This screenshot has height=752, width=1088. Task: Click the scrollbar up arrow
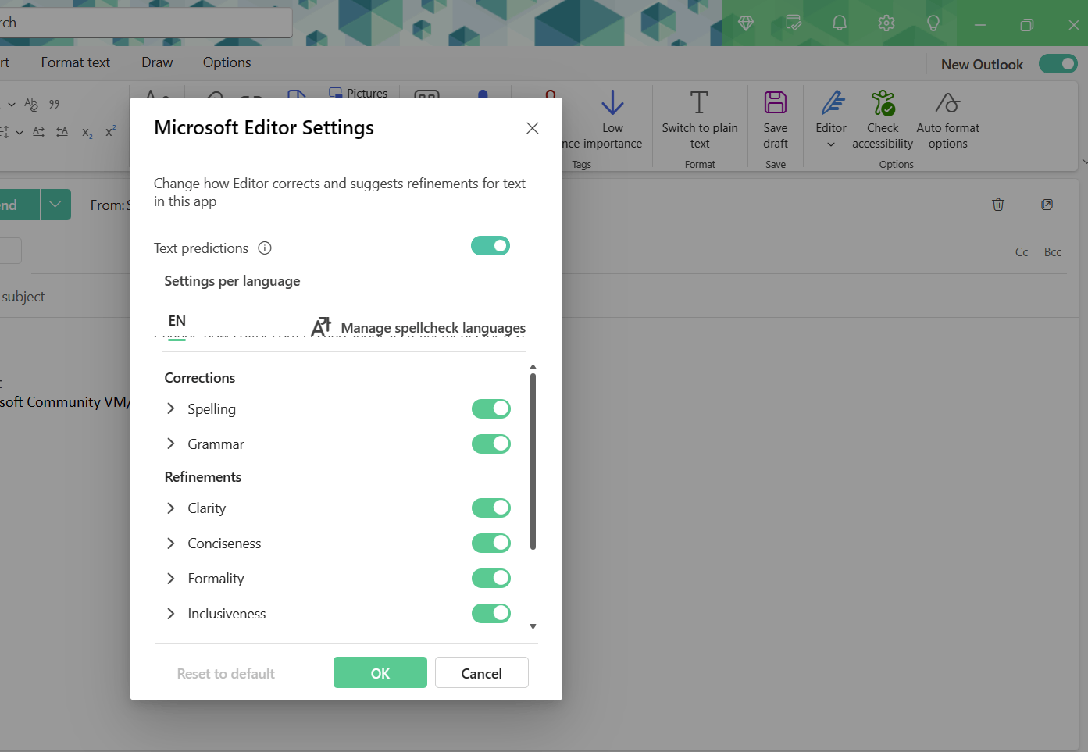pyautogui.click(x=533, y=366)
